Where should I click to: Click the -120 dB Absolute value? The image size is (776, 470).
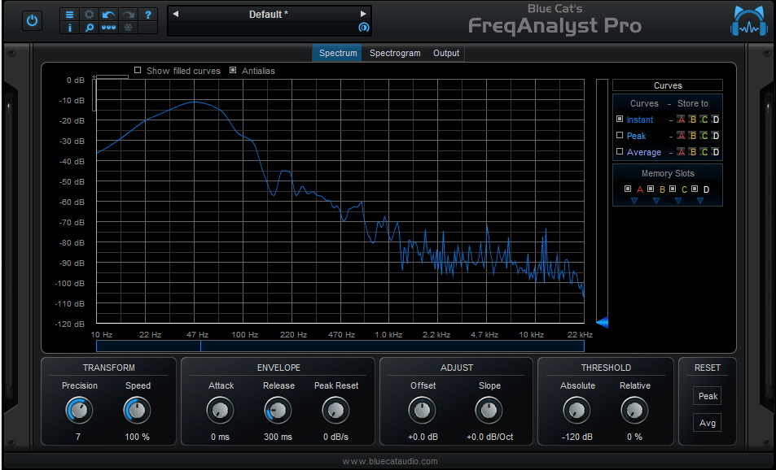click(577, 437)
